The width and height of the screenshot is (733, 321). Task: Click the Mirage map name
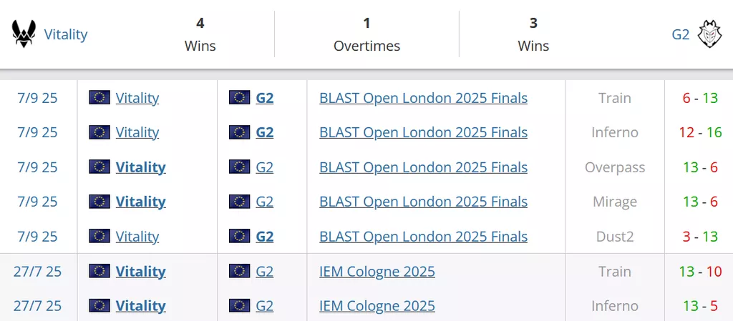615,202
